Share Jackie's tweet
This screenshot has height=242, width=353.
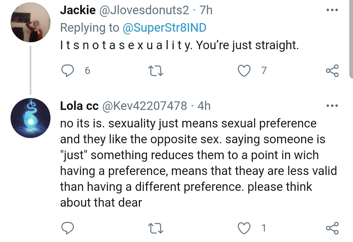point(332,71)
